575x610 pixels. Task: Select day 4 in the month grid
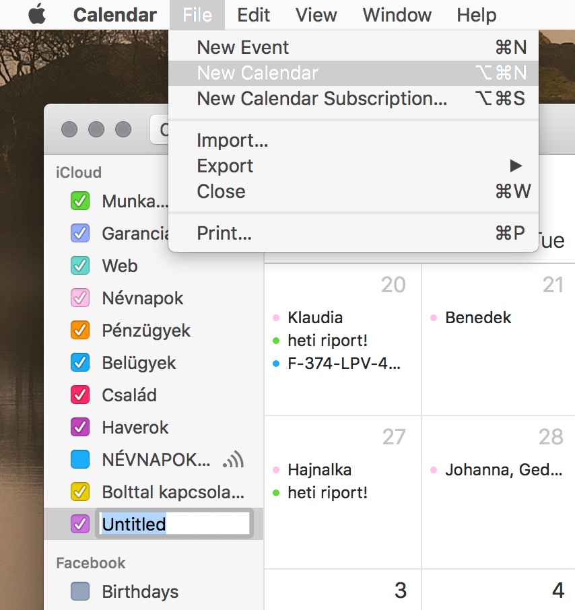click(x=558, y=590)
